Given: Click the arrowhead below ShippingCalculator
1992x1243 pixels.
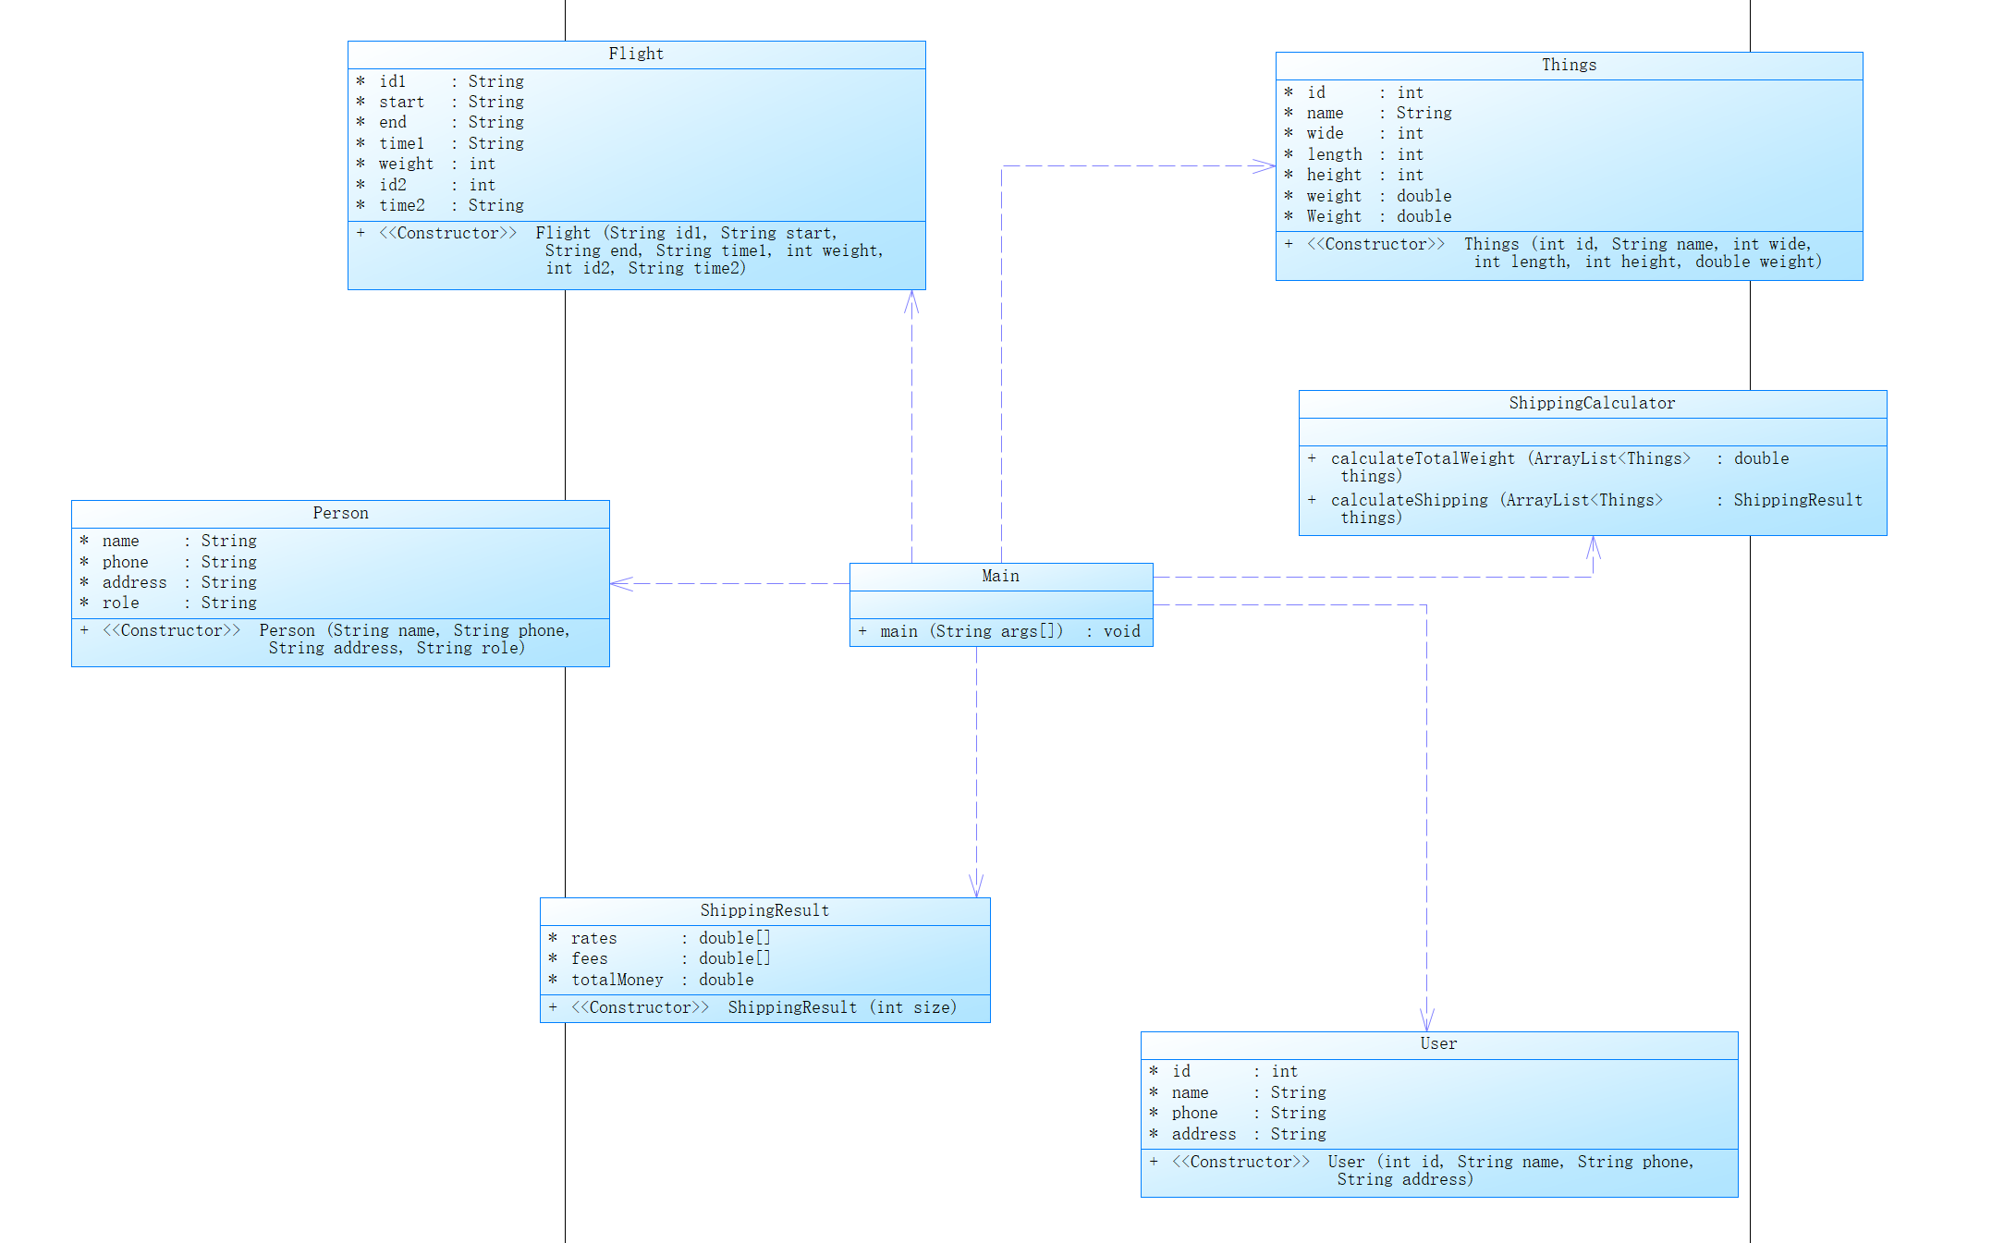Looking at the screenshot, I should point(1593,547).
